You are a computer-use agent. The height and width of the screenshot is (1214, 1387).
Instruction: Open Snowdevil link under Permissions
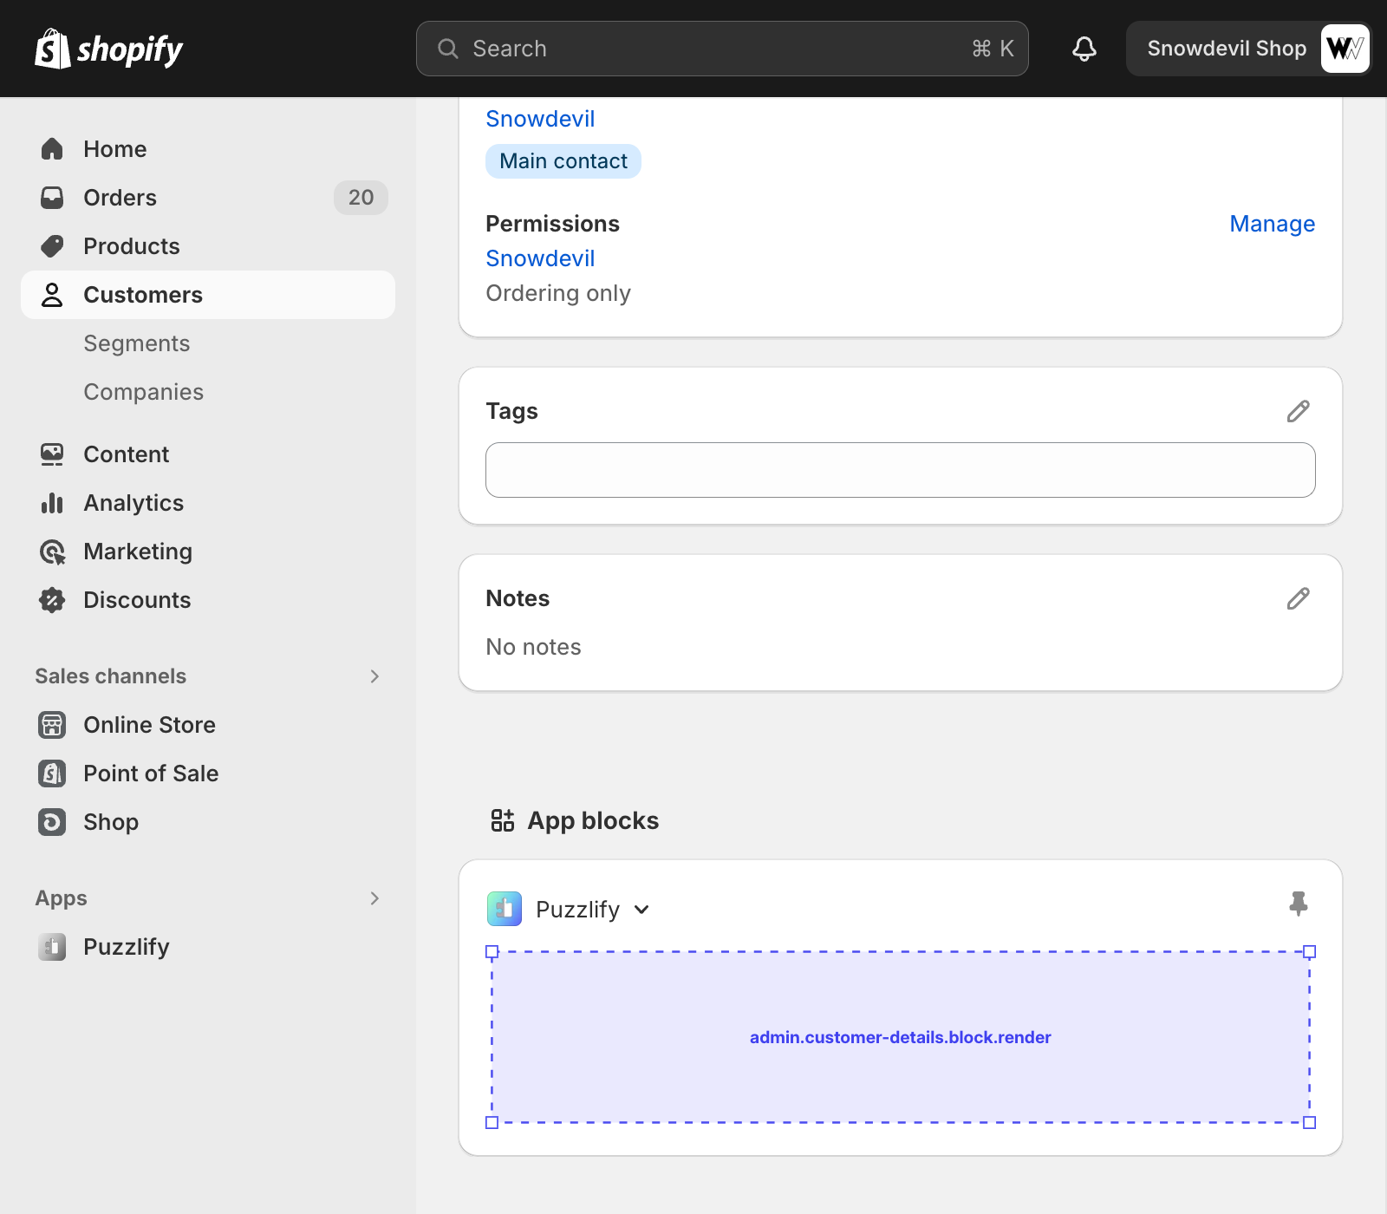tap(540, 258)
